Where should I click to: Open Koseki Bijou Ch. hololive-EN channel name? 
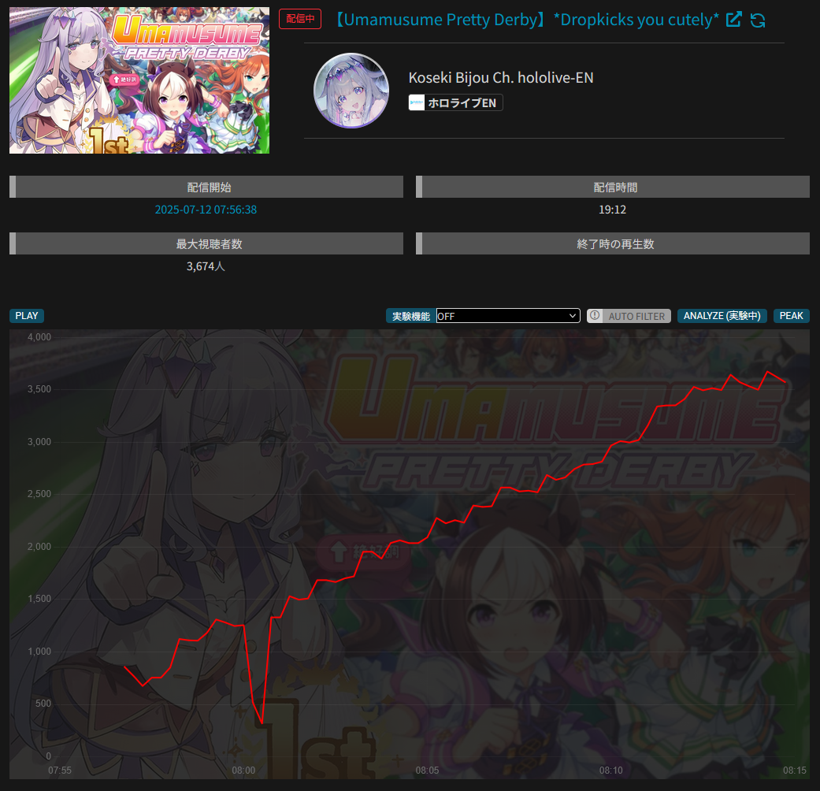(x=500, y=77)
